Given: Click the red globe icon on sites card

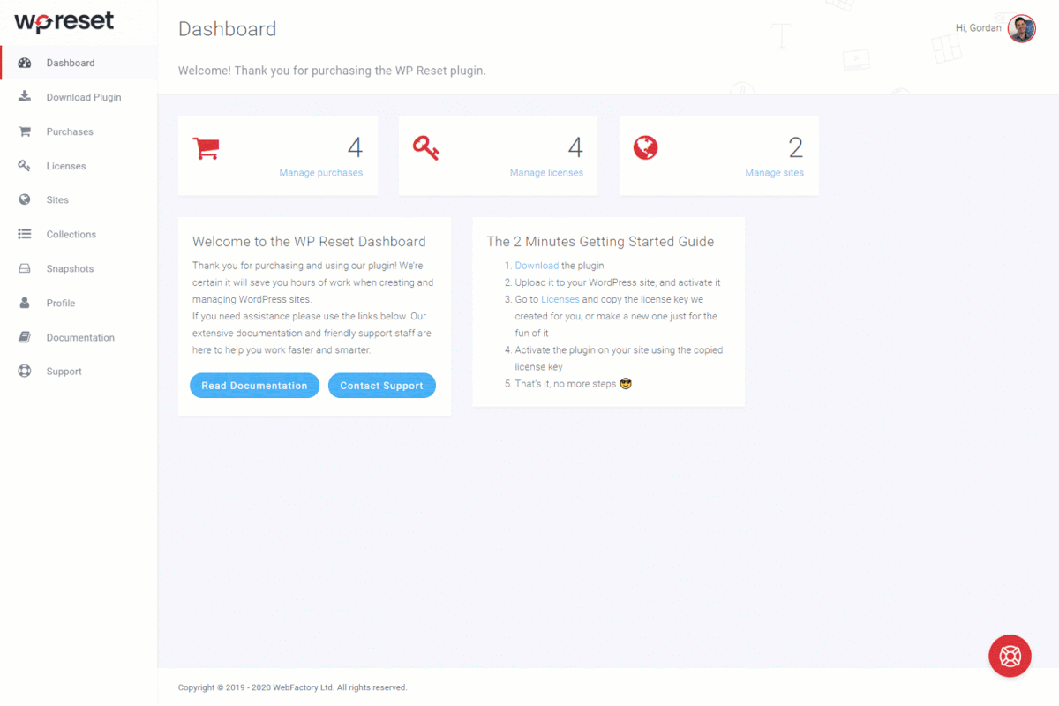Looking at the screenshot, I should pyautogui.click(x=646, y=147).
